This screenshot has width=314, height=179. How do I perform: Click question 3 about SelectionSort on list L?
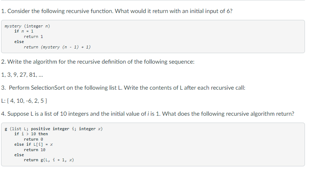[123, 88]
